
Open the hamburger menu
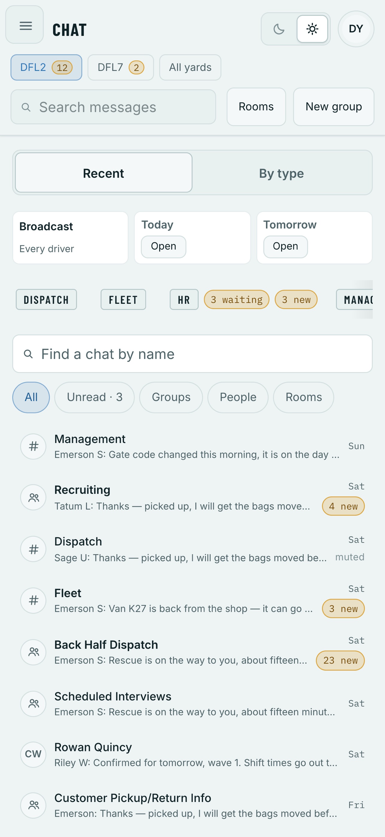25,25
